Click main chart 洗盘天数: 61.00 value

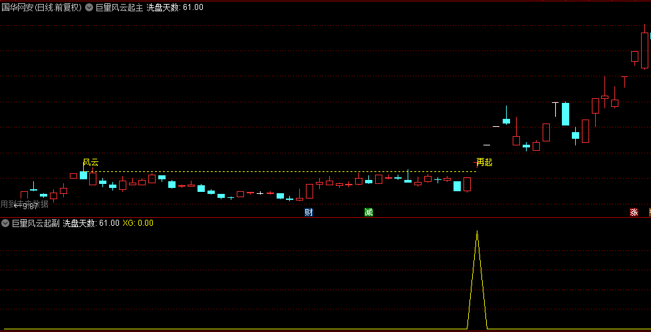(x=175, y=7)
